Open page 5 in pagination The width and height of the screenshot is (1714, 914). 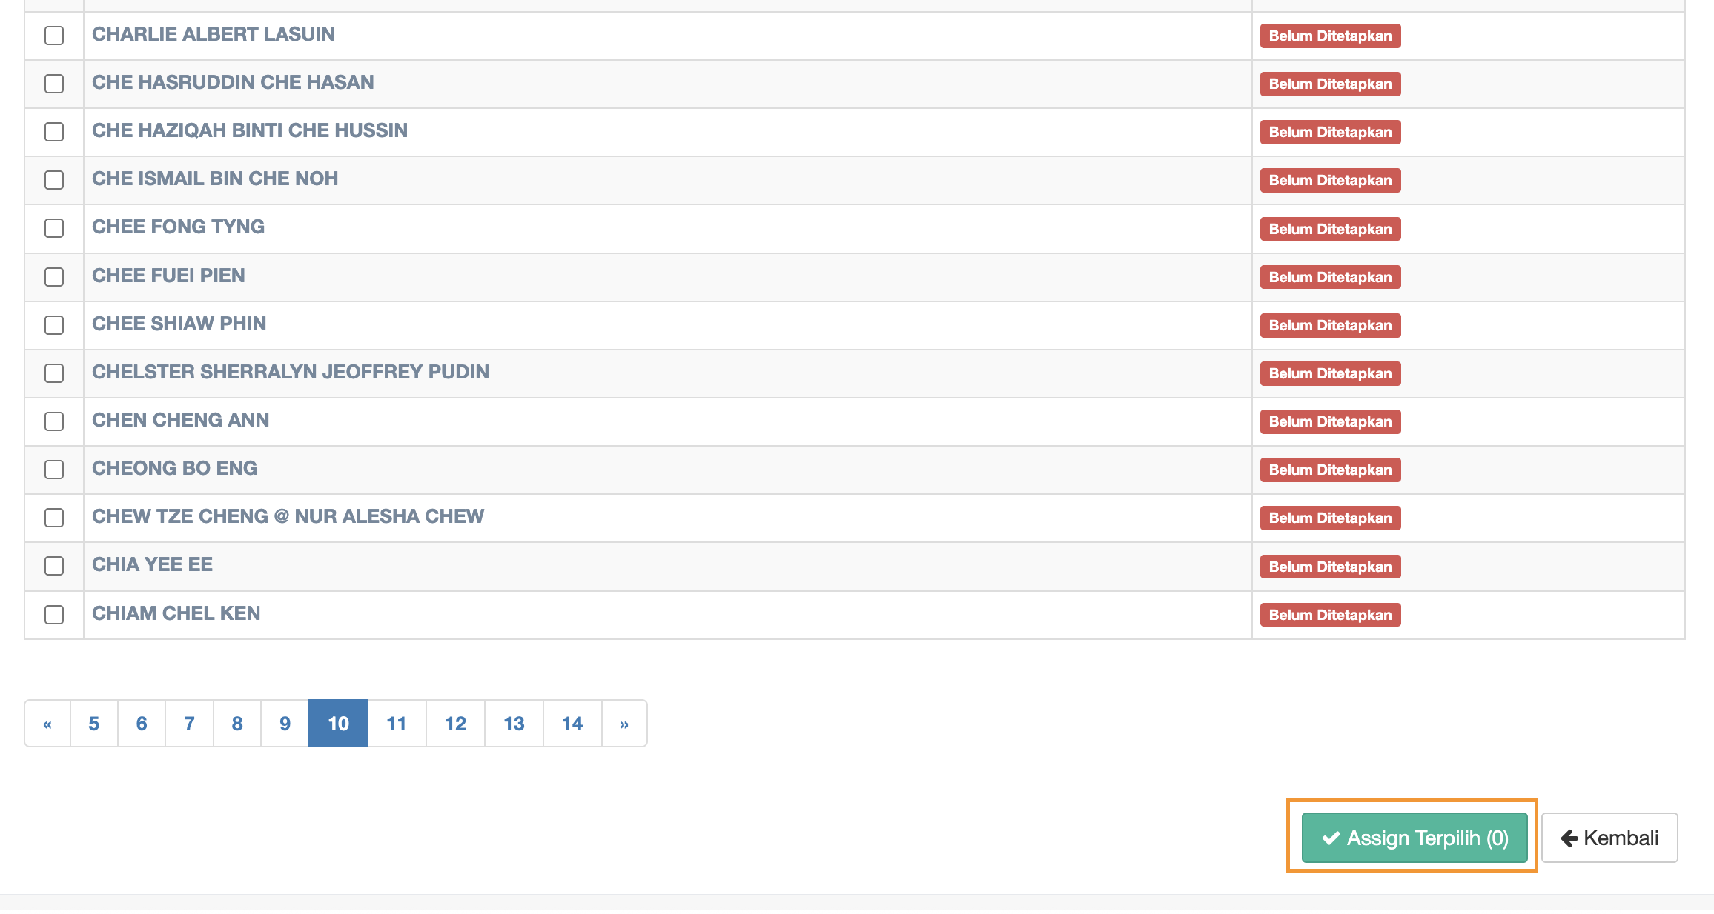(94, 724)
